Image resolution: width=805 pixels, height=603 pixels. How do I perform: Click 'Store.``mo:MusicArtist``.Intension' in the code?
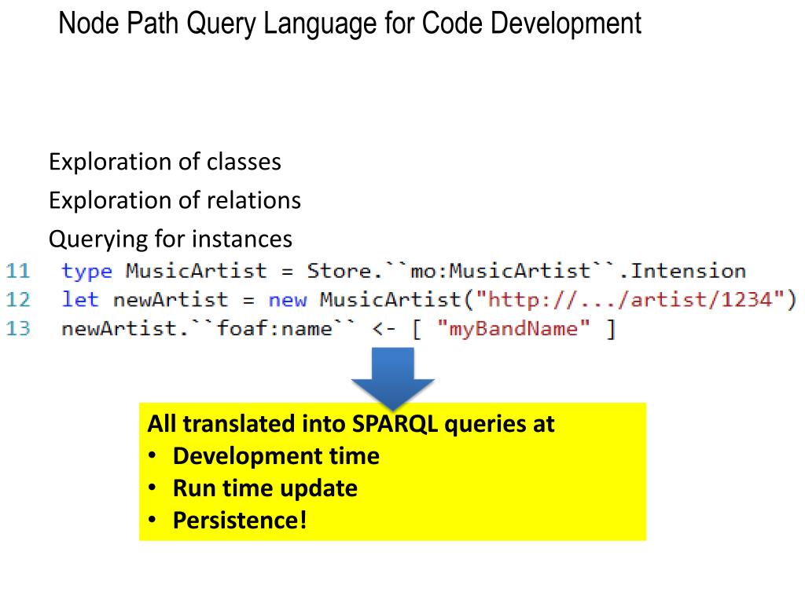tap(526, 271)
